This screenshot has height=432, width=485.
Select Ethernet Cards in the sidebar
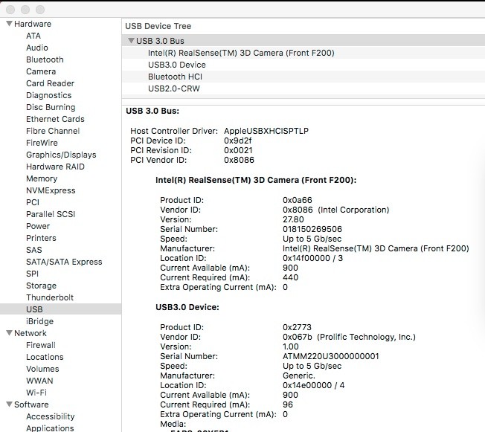(55, 119)
